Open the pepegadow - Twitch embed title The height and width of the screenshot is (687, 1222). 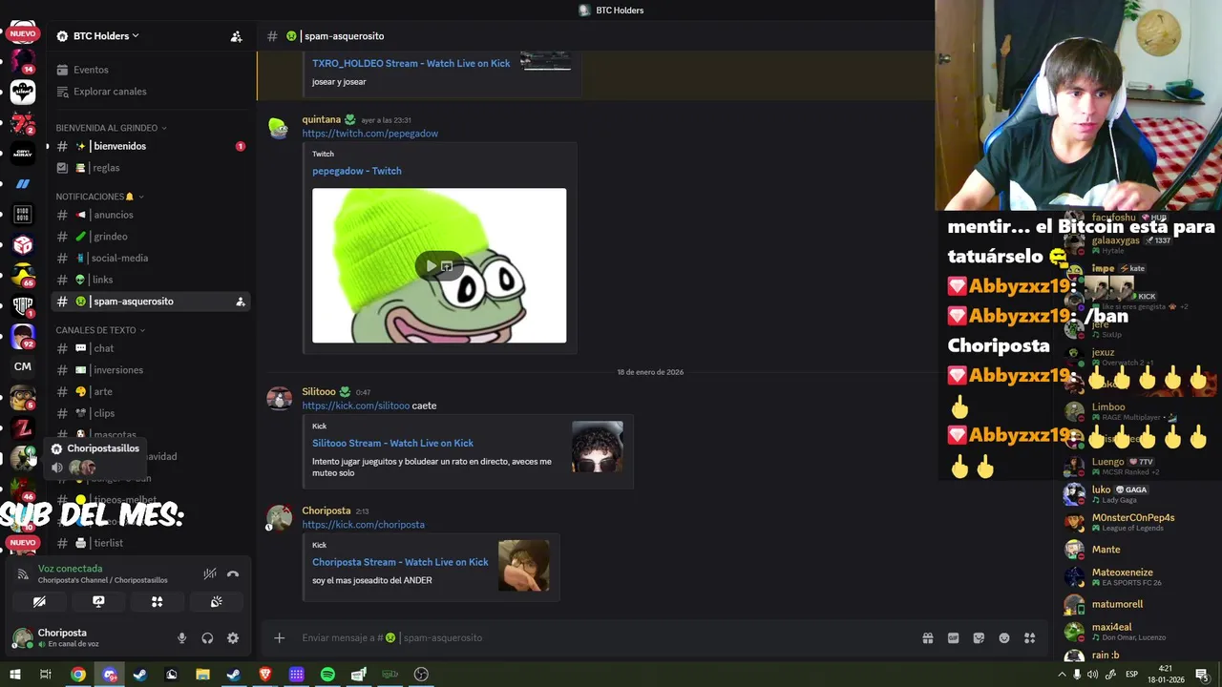coord(357,171)
